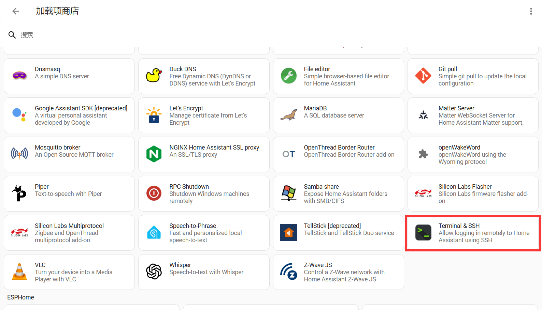Select the Z-Wave JS title
Screen dimensions: 542x310
318,265
